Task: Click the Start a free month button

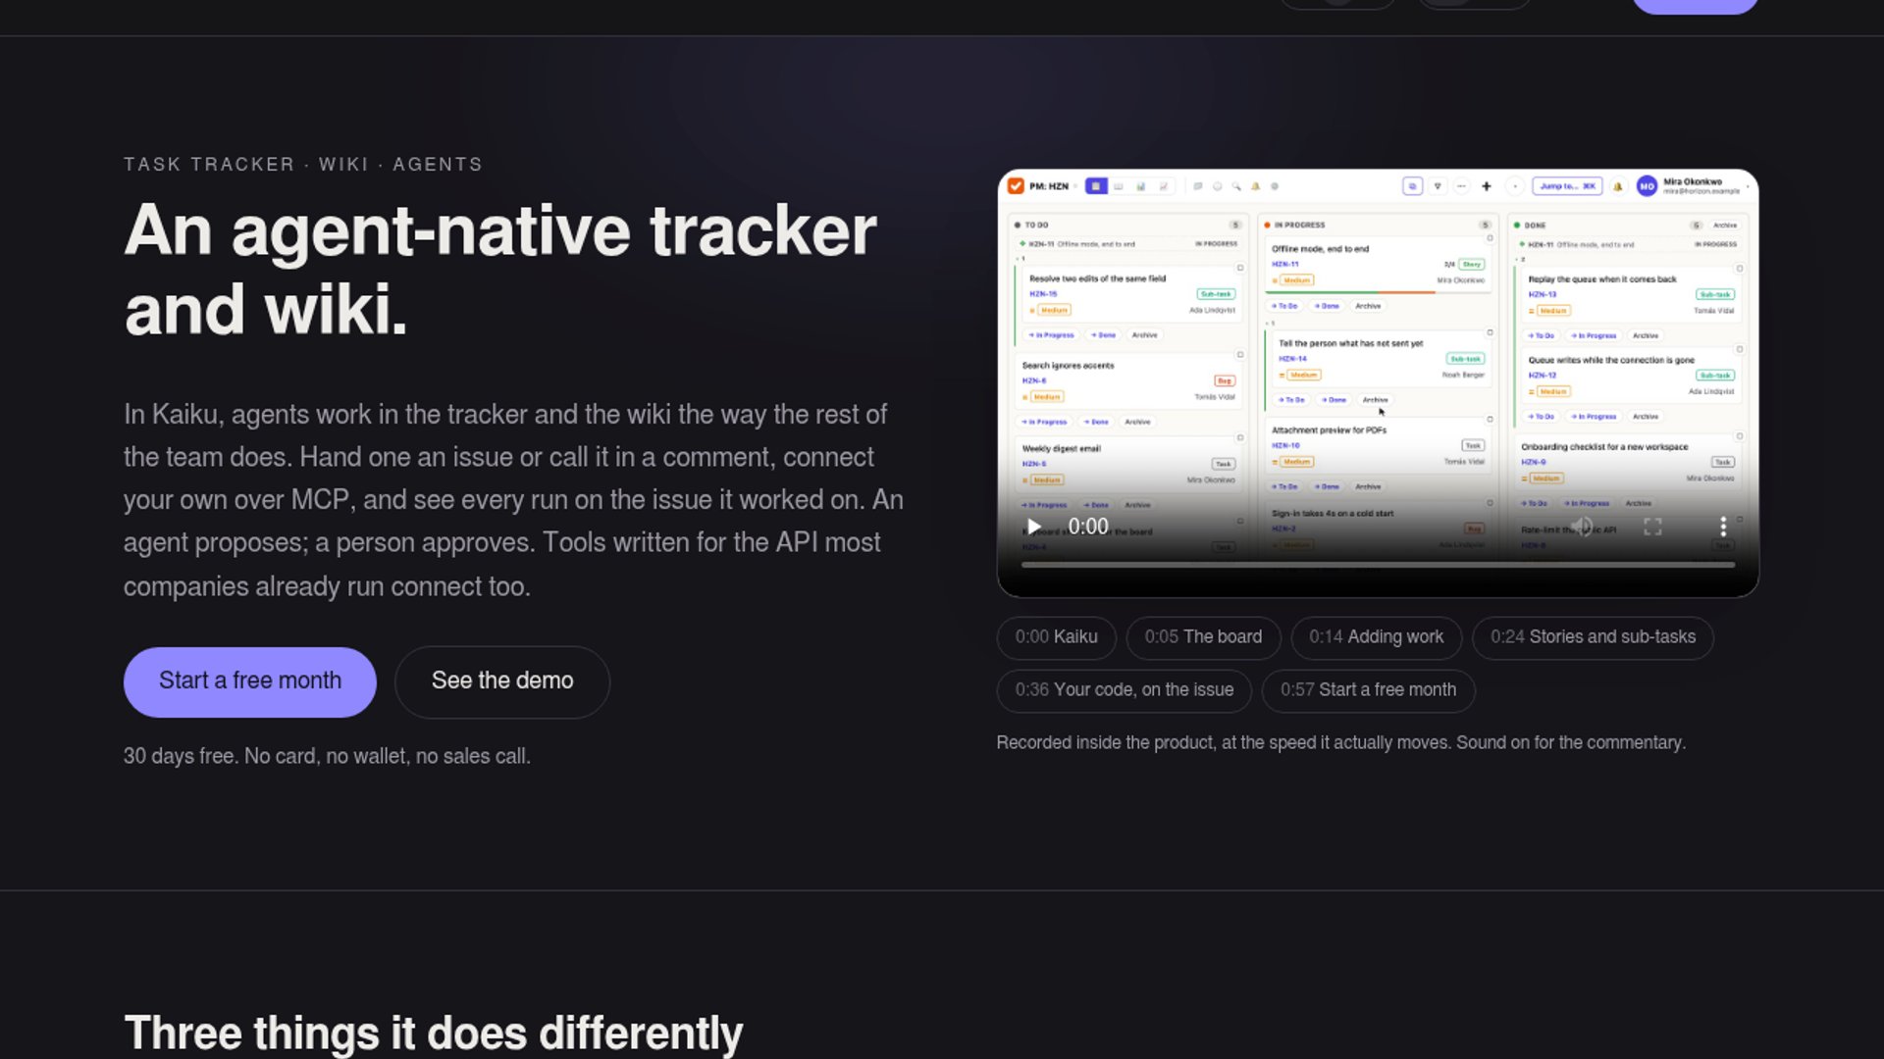Action: click(250, 681)
